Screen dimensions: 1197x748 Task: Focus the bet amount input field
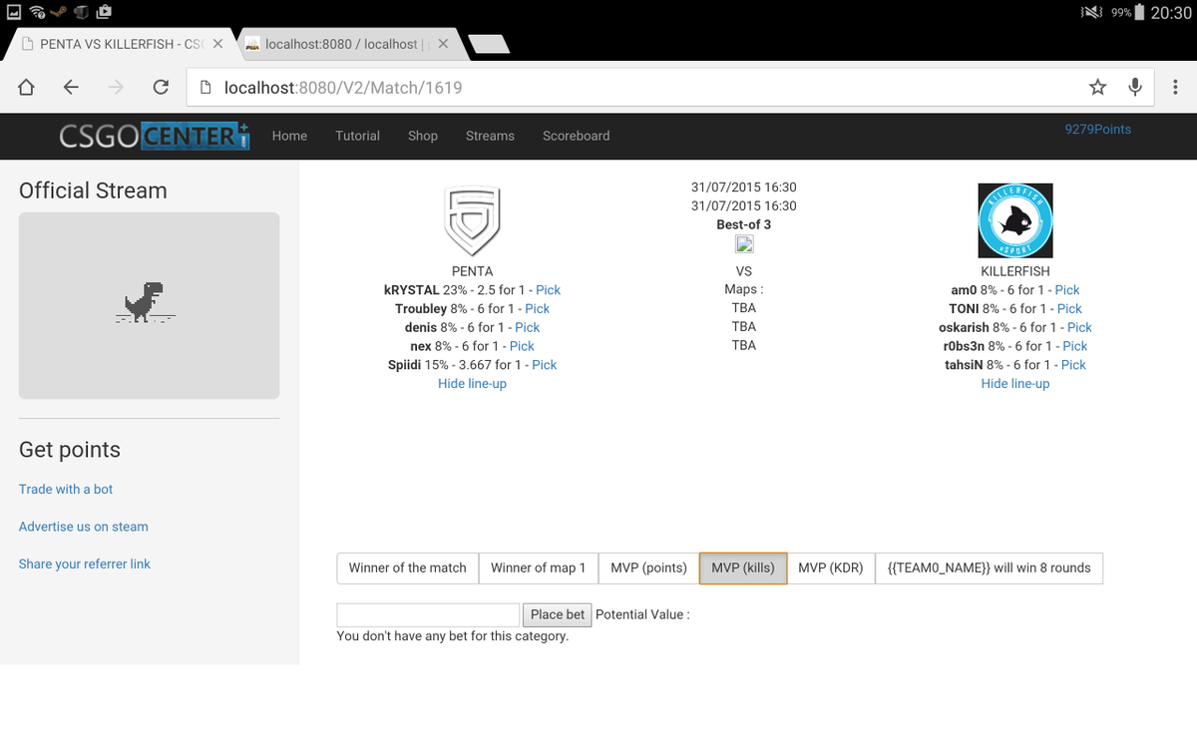[x=428, y=614]
